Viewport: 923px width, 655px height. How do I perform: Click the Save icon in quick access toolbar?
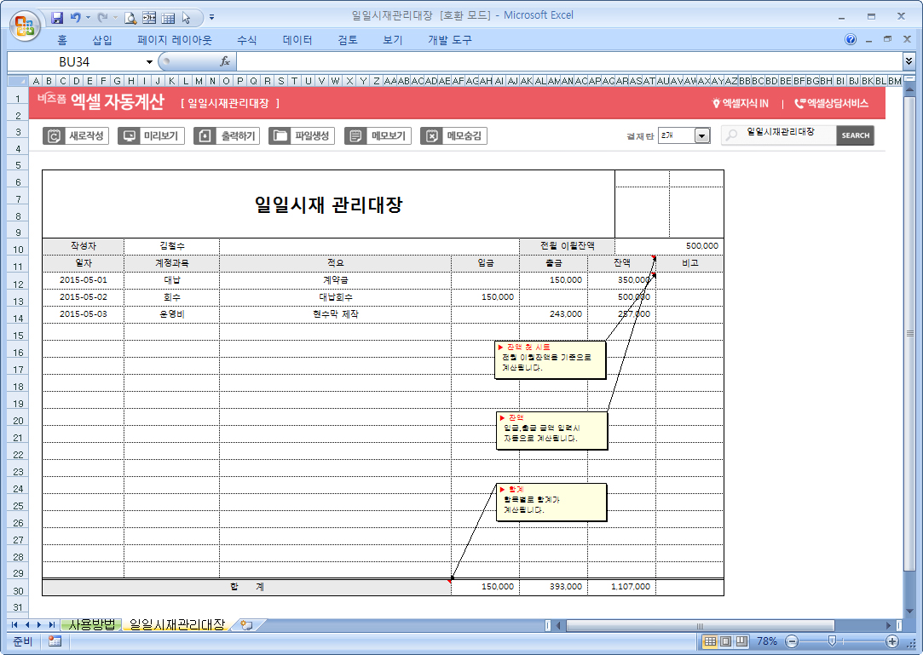coord(57,18)
